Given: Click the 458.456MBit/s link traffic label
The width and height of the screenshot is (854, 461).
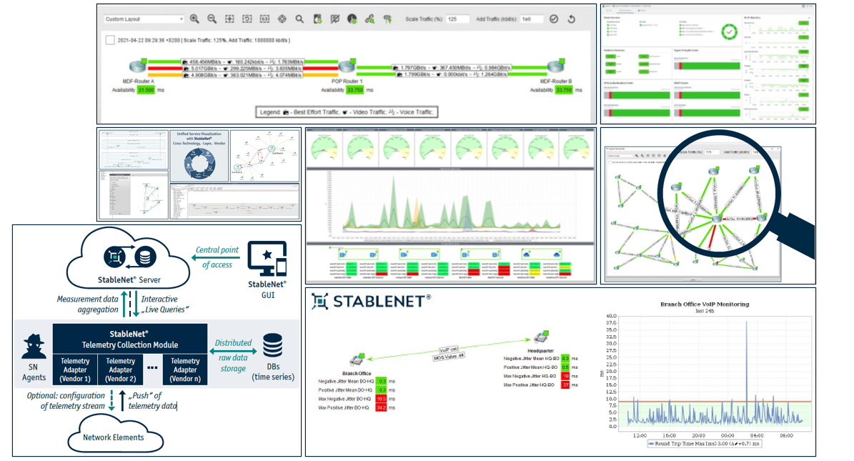Looking at the screenshot, I should [243, 62].
